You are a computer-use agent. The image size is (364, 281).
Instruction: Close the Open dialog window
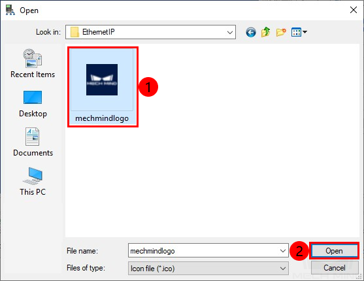pos(354,10)
